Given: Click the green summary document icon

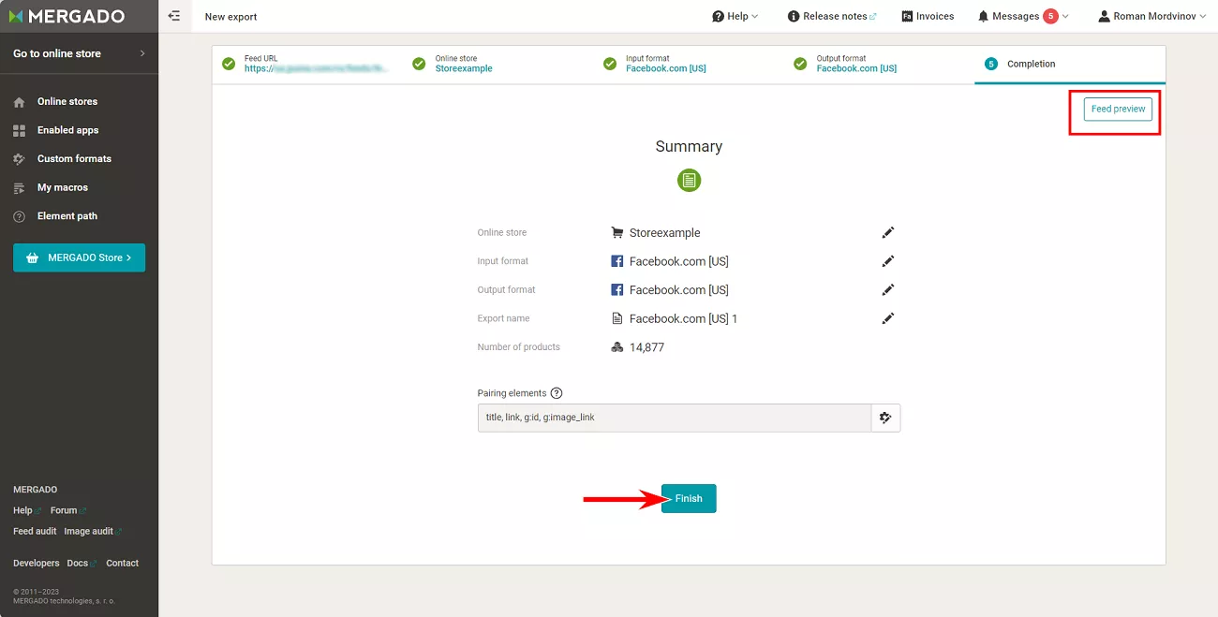Looking at the screenshot, I should coord(689,180).
